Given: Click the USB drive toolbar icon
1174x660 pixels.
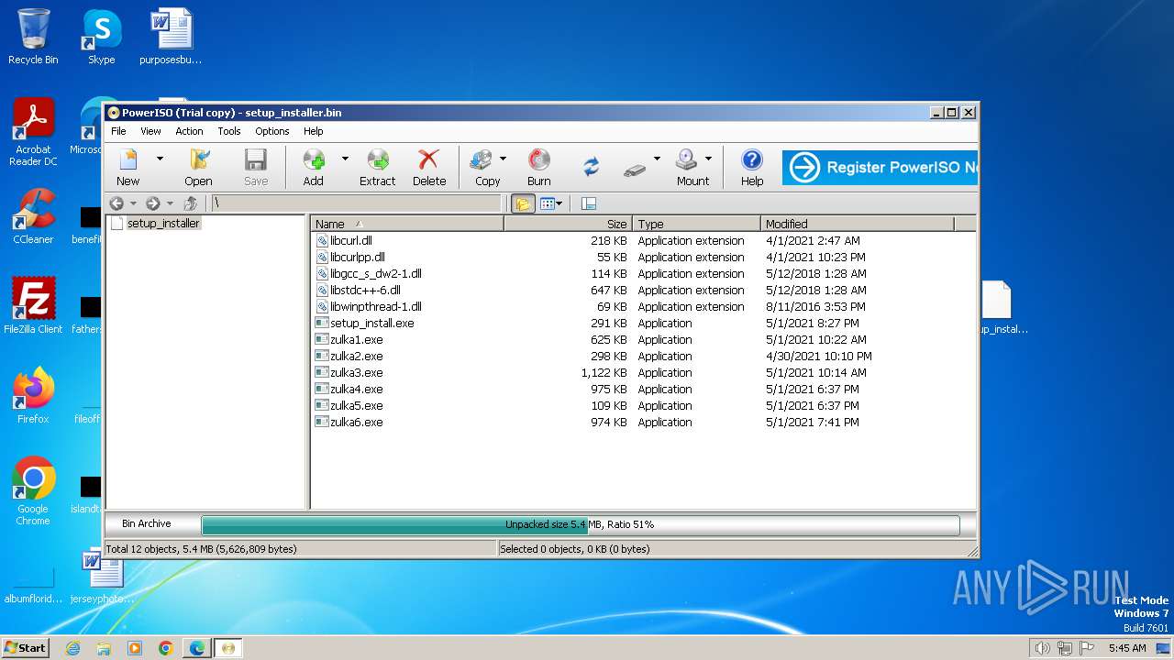Looking at the screenshot, I should 636,169.
